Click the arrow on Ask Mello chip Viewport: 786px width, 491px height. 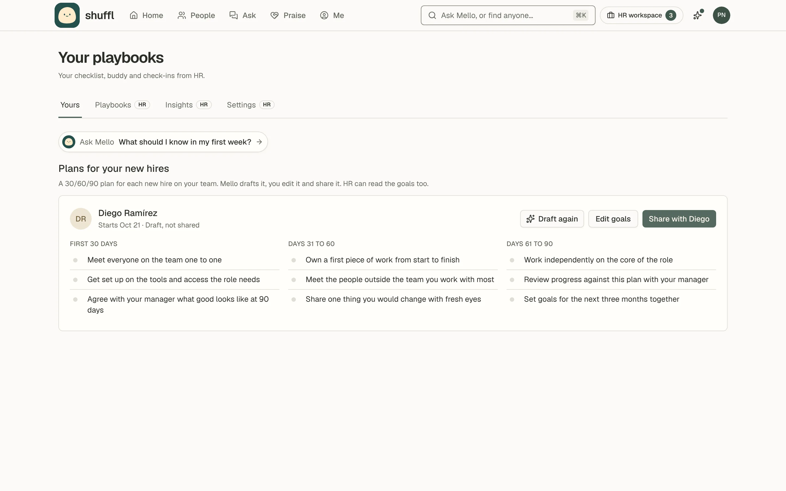coord(259,142)
